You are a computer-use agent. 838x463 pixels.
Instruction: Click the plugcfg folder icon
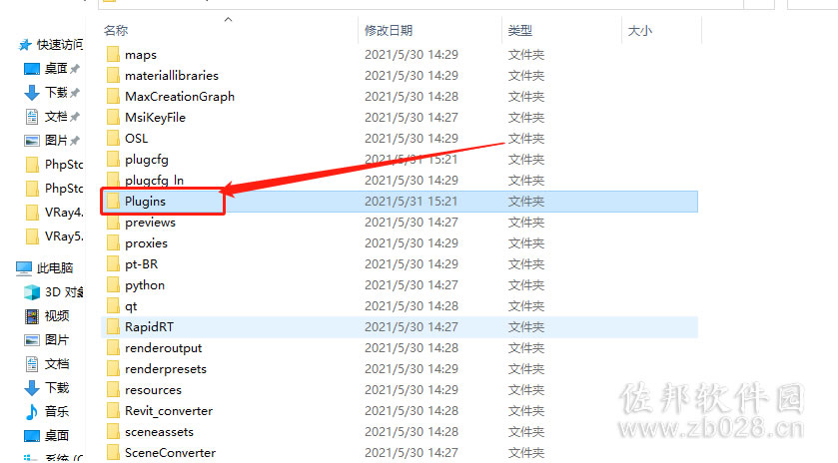[113, 159]
